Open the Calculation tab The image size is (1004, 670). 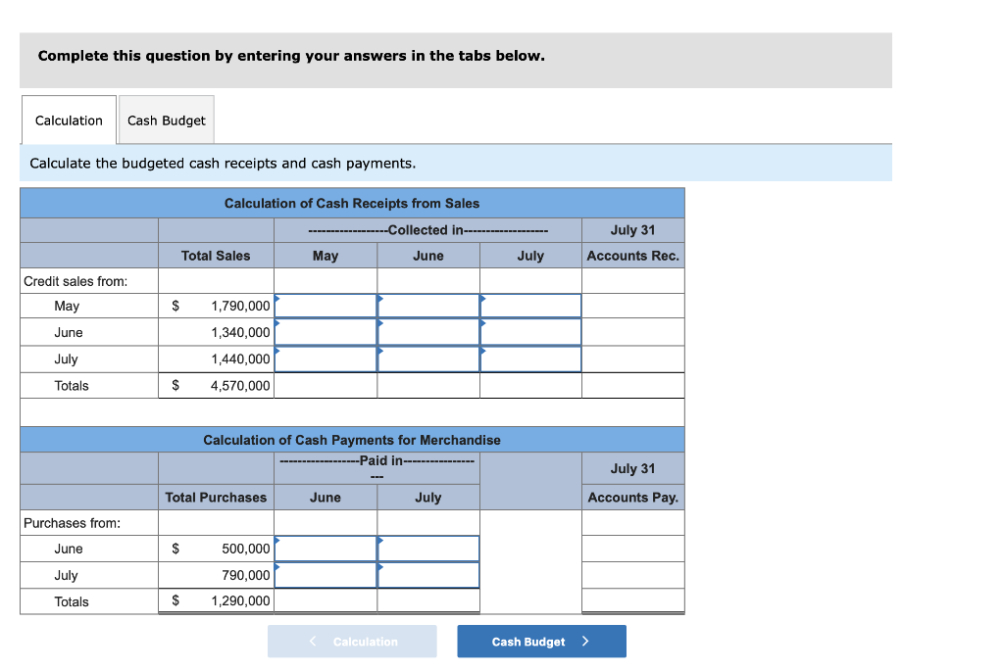click(x=70, y=120)
